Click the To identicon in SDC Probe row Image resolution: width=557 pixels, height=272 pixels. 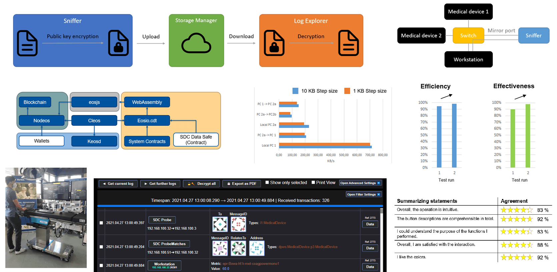pyautogui.click(x=220, y=224)
